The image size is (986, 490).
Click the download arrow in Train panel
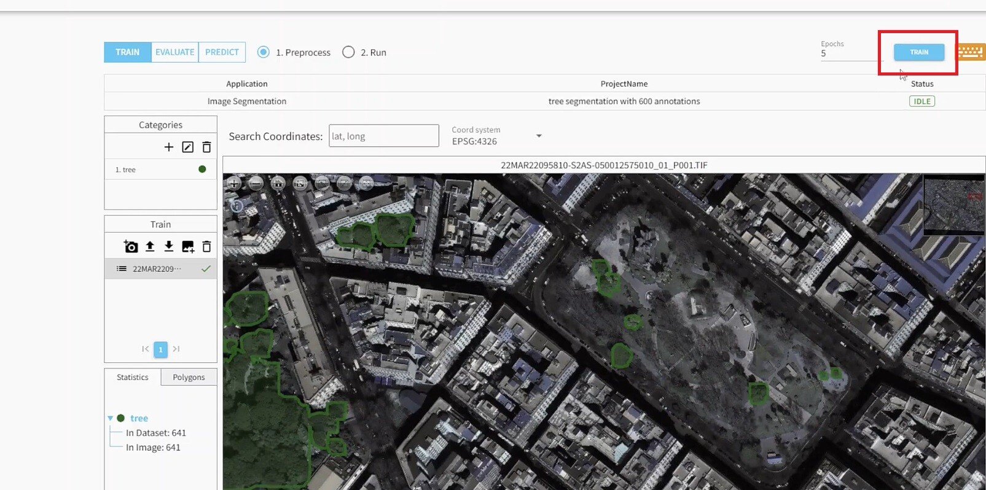pyautogui.click(x=169, y=247)
